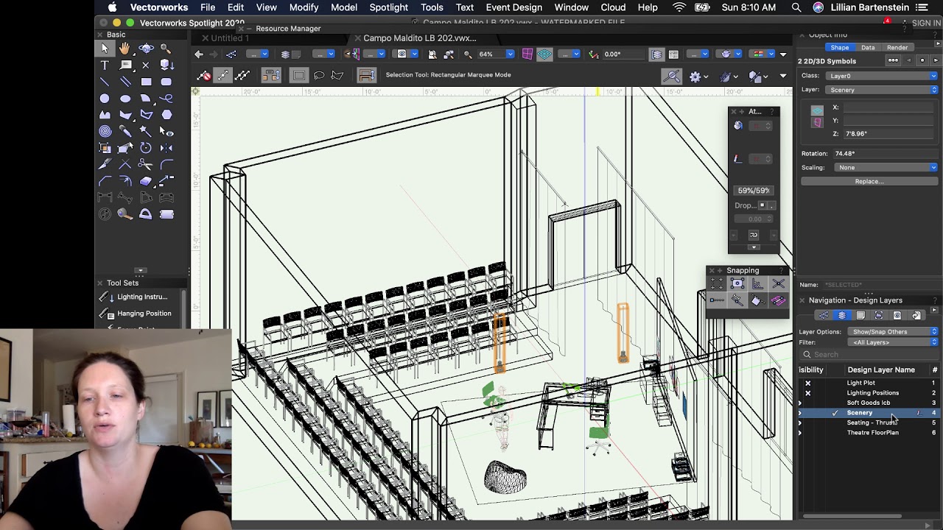Select the Mirror tool
This screenshot has height=530, width=943.
tap(166, 147)
